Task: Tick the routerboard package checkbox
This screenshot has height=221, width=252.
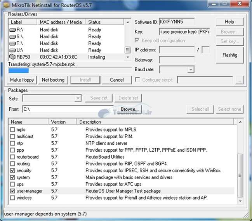Action: [12, 157]
